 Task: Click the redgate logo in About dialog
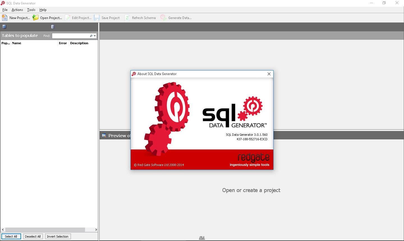coord(253,158)
